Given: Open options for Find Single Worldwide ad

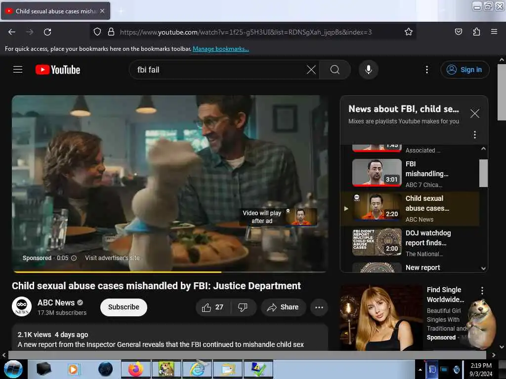Looking at the screenshot, I should pos(482,290).
